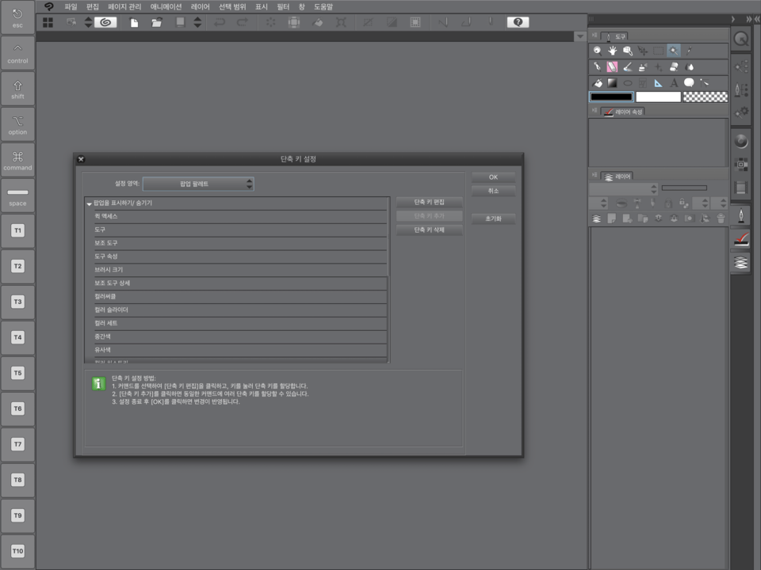The height and width of the screenshot is (570, 761).
Task: Open the 파일 menu
Action: click(71, 6)
